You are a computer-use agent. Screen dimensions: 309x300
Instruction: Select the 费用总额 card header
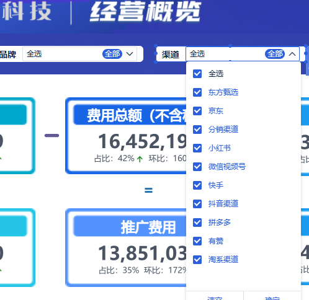(x=130, y=115)
